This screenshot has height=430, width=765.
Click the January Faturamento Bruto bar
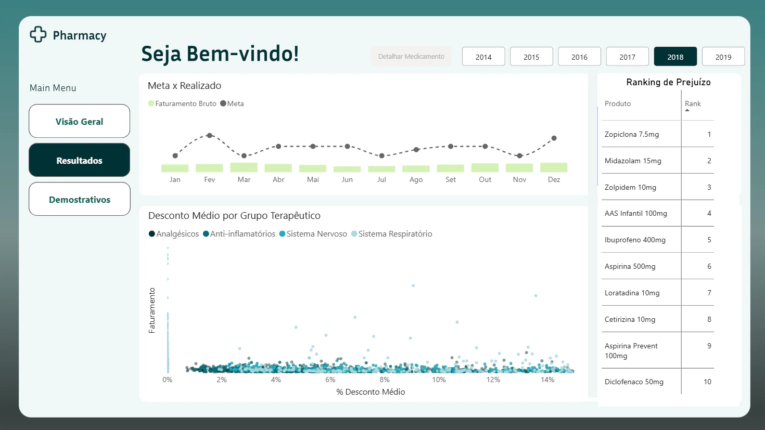pyautogui.click(x=175, y=168)
